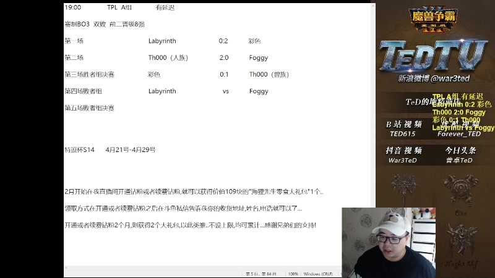Viewport: 495px width, 278px height.
Task: Click the line starting '领取方式在开通'
Action: click(x=183, y=208)
